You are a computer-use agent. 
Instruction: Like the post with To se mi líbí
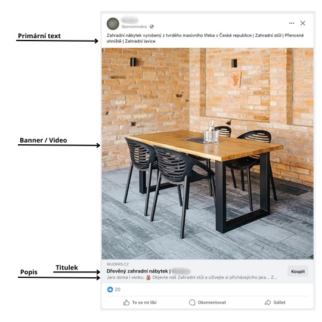tap(140, 302)
